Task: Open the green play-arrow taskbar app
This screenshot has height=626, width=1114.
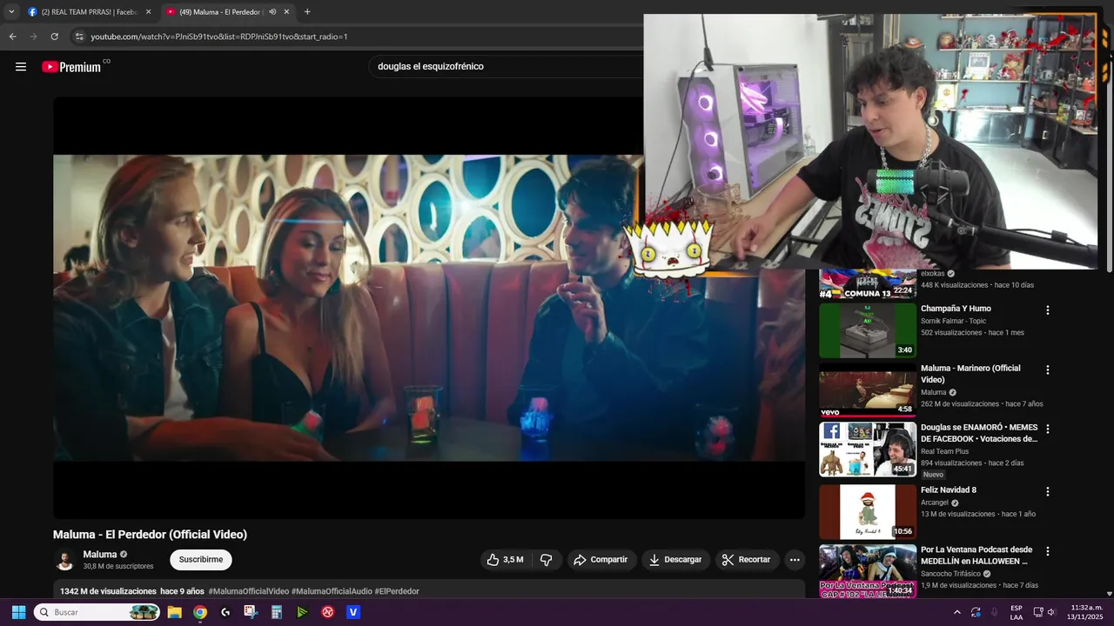Action: [x=302, y=612]
